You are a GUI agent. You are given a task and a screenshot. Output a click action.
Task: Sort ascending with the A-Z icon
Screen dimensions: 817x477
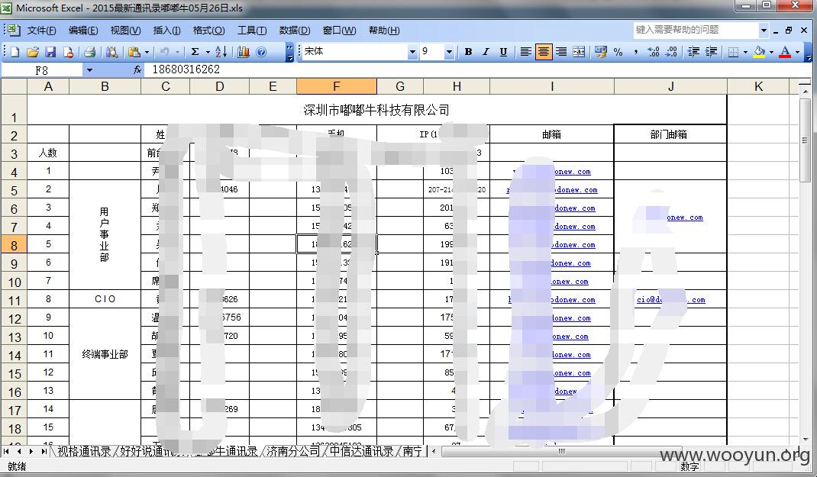(x=221, y=52)
